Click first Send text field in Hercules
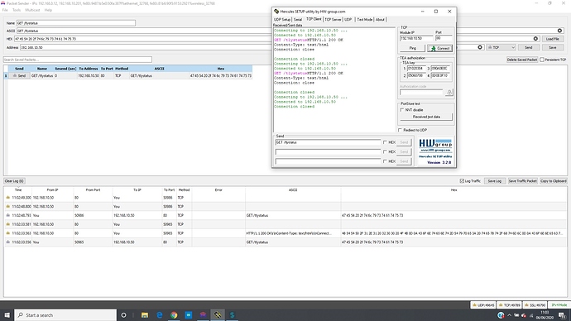571x321 pixels. click(328, 142)
